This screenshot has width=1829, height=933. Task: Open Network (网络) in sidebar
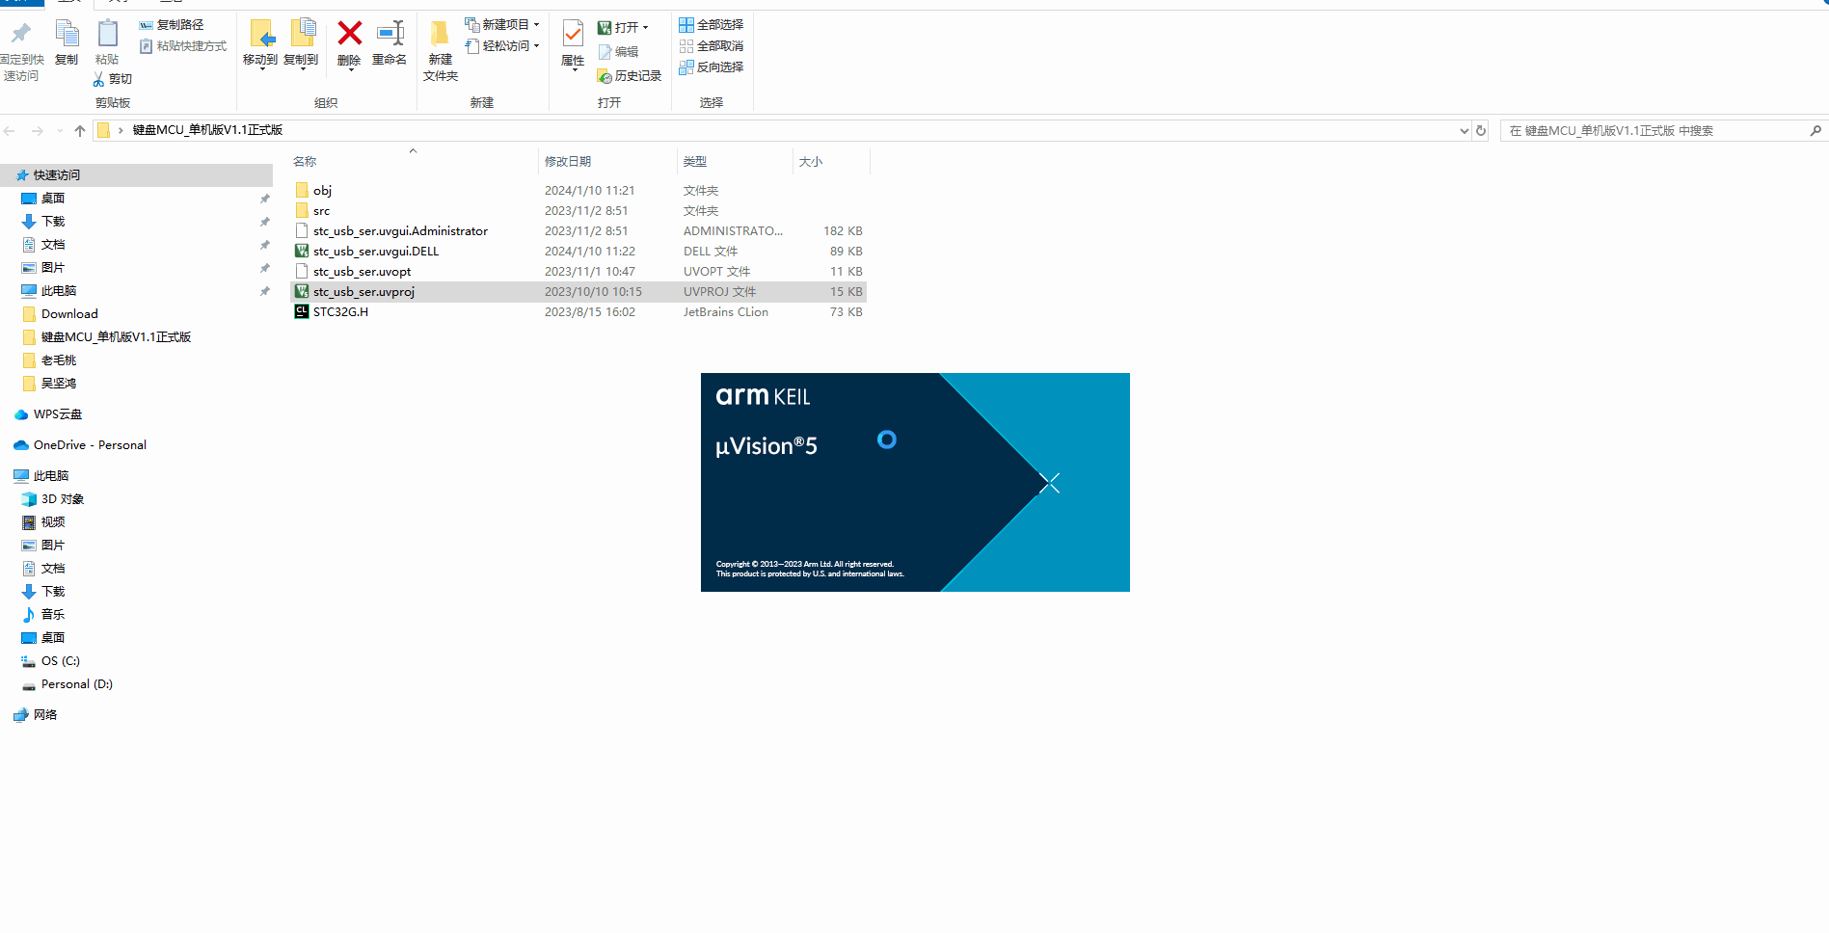pos(45,715)
